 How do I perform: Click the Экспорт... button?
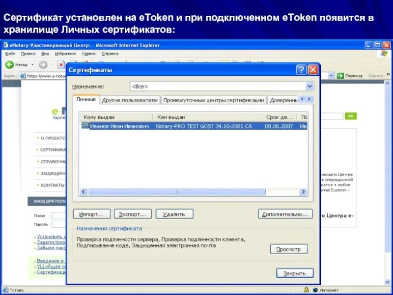point(133,214)
